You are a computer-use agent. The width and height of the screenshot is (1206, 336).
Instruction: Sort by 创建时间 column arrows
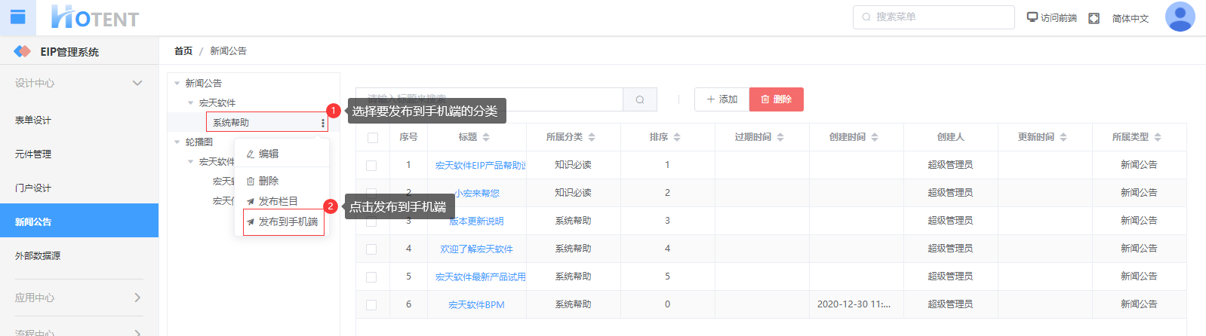[875, 137]
